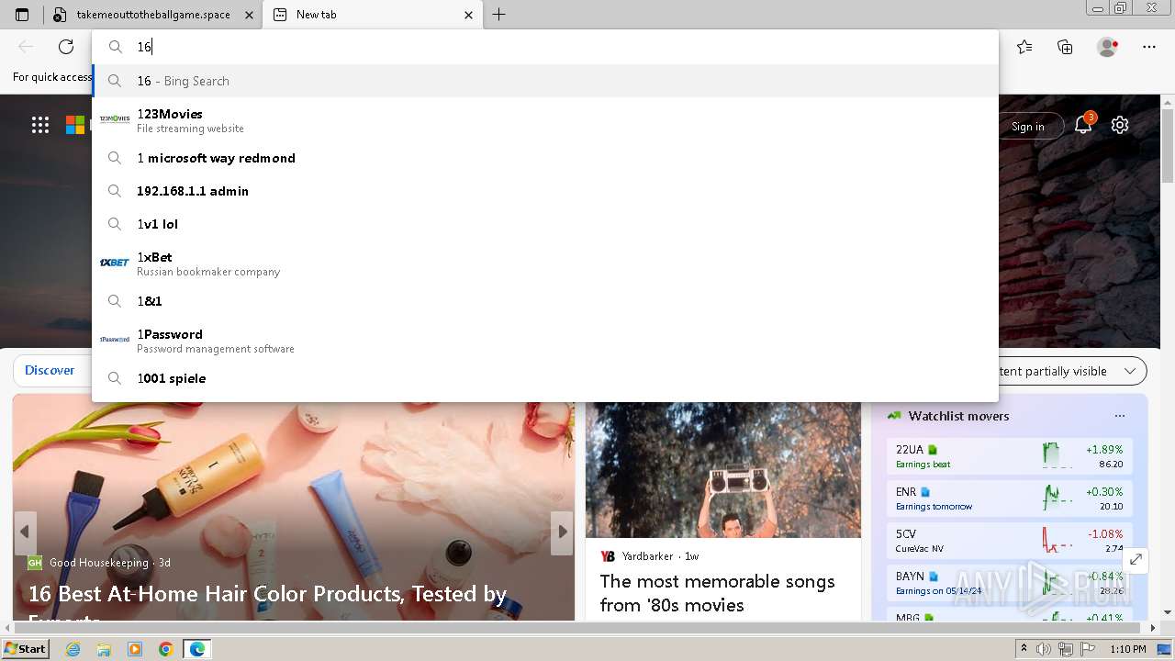
Task: Close the New tab tab
Action: coord(468,15)
